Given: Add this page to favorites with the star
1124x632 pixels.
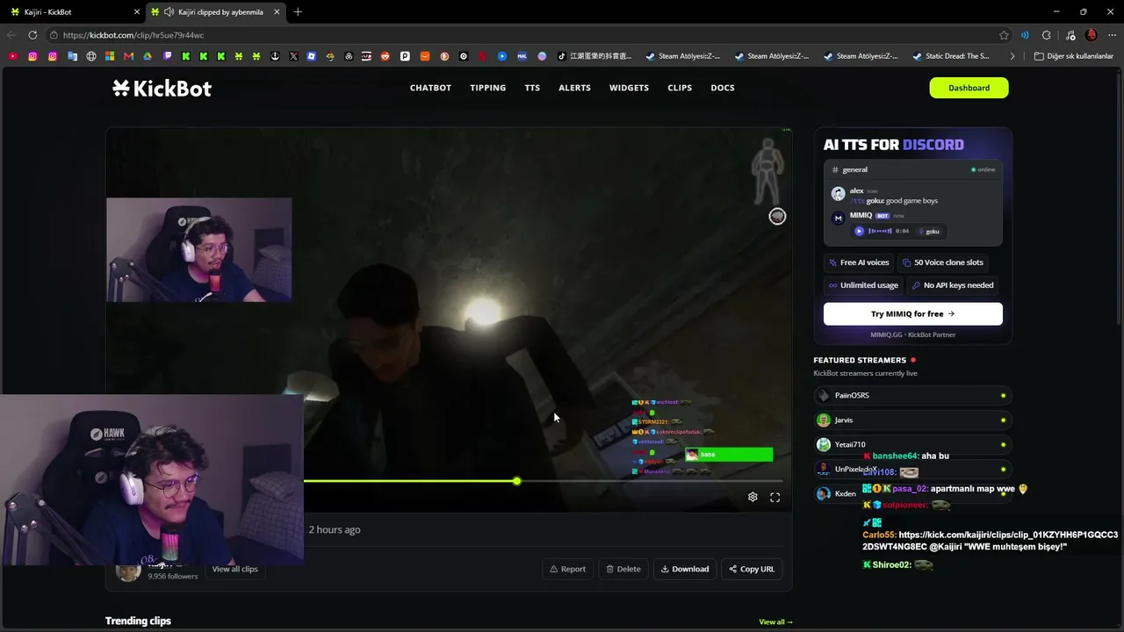Looking at the screenshot, I should pyautogui.click(x=1004, y=35).
